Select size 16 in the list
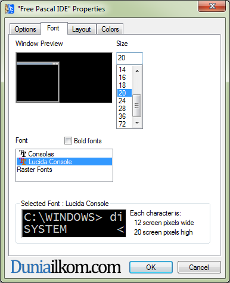This screenshot has height=283, width=230. [125, 78]
